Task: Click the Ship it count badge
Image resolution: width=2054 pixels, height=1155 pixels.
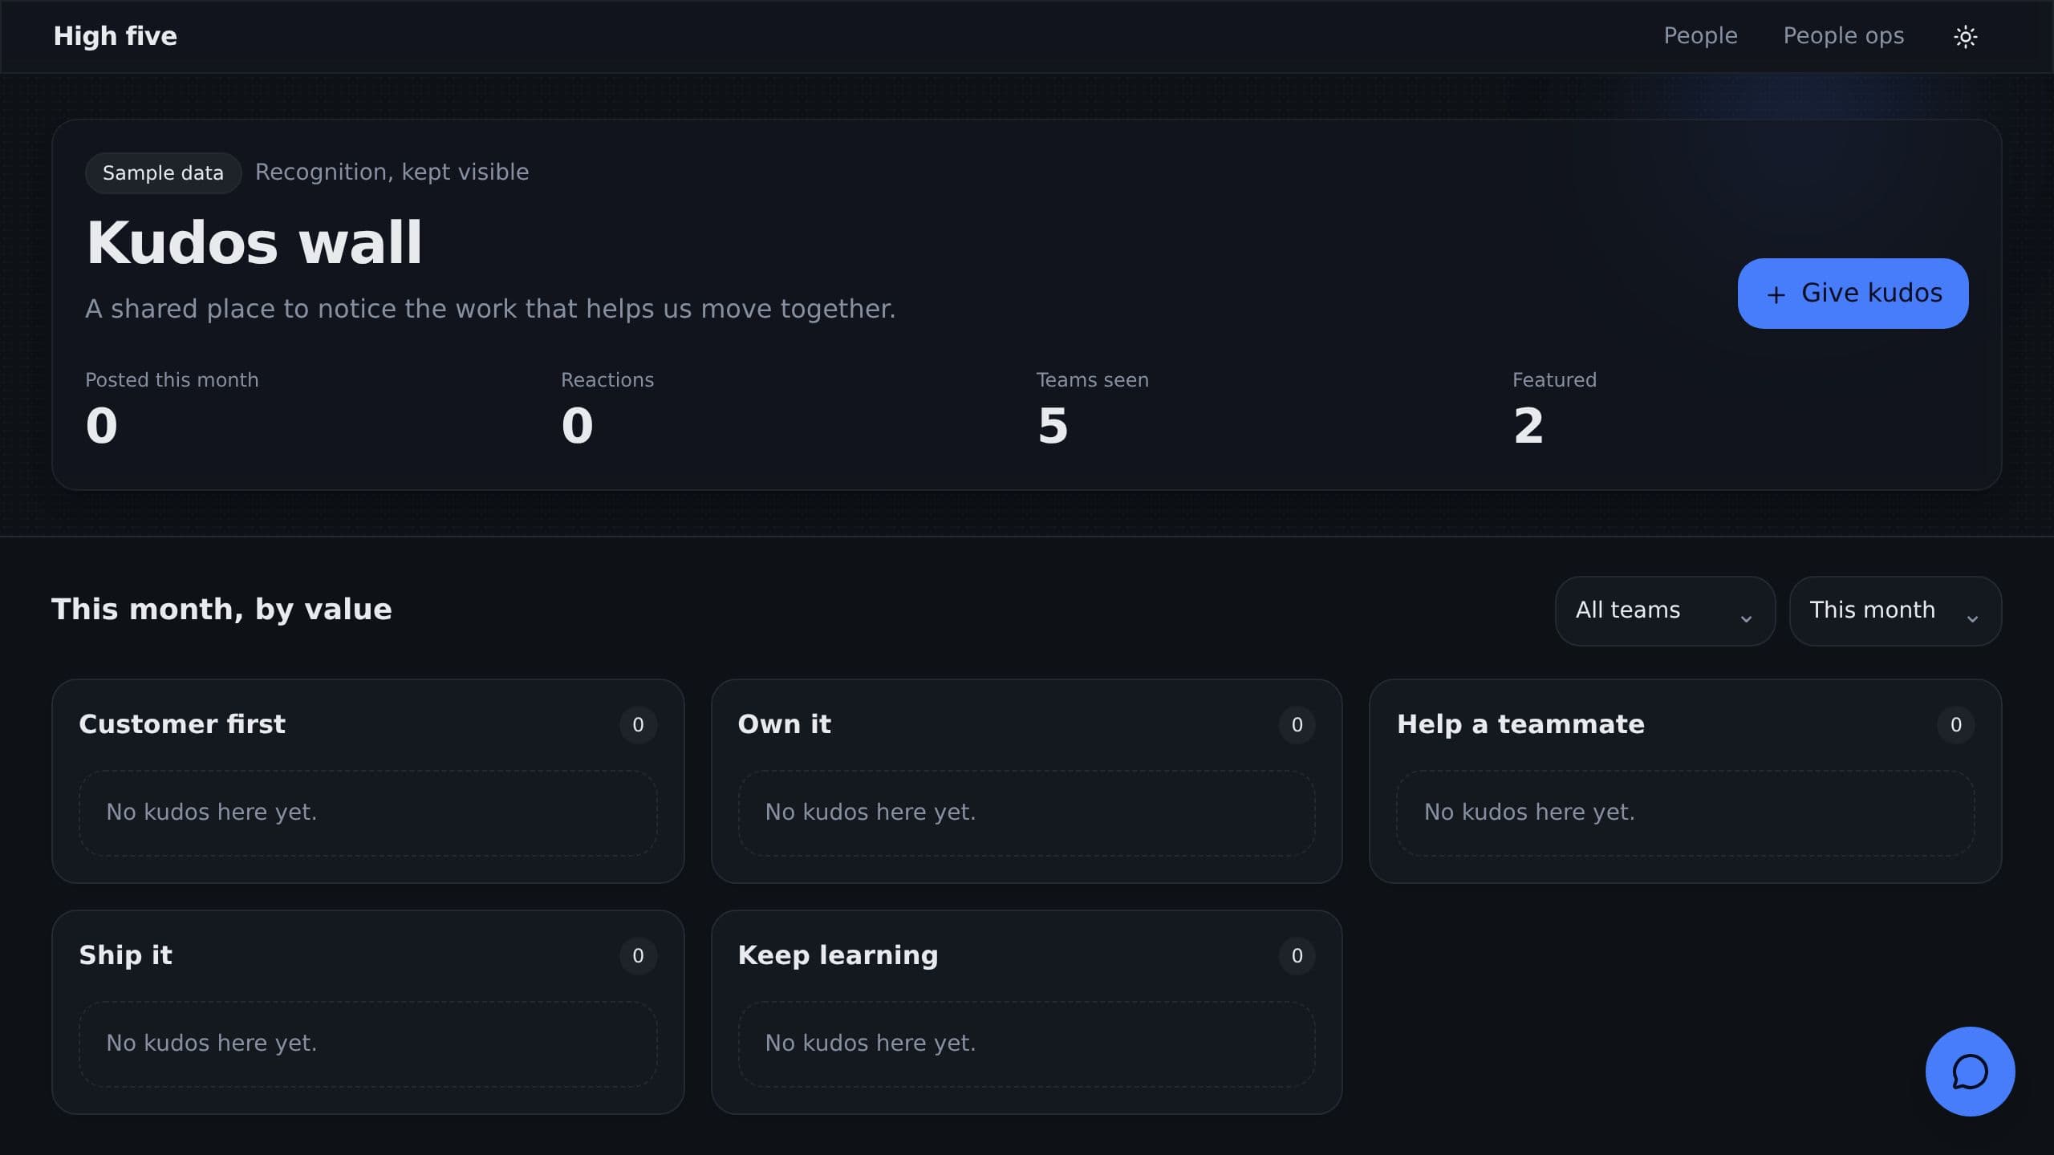Action: tap(638, 956)
